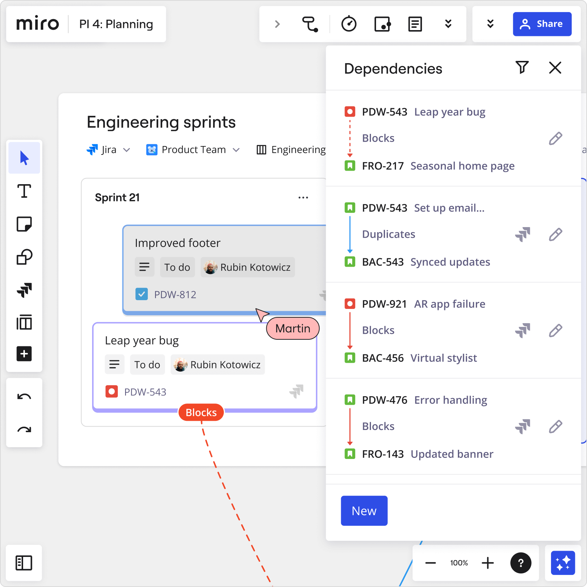
Task: Filter the Dependencies list
Action: [x=522, y=68]
